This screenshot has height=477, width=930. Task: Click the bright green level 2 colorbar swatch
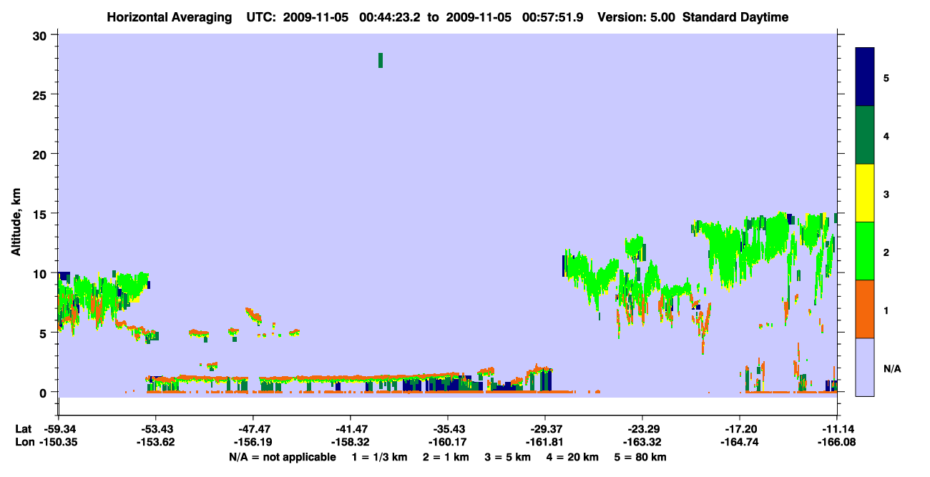coord(865,251)
